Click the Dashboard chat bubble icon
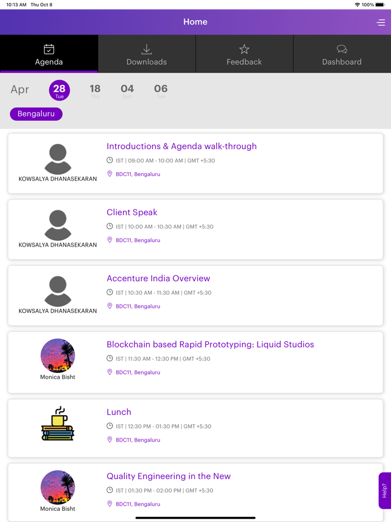This screenshot has height=522, width=391. tap(342, 49)
